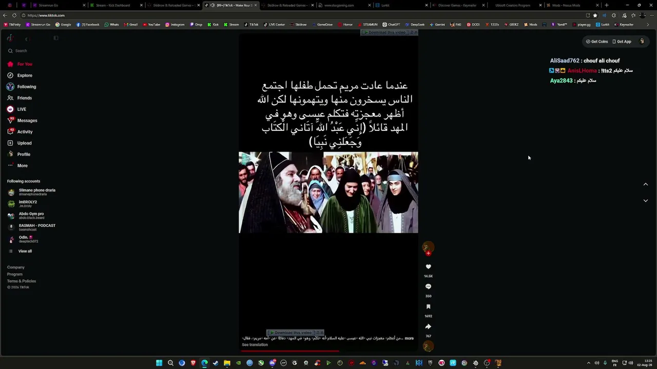
Task: Click See translation under the caption
Action: 255,345
